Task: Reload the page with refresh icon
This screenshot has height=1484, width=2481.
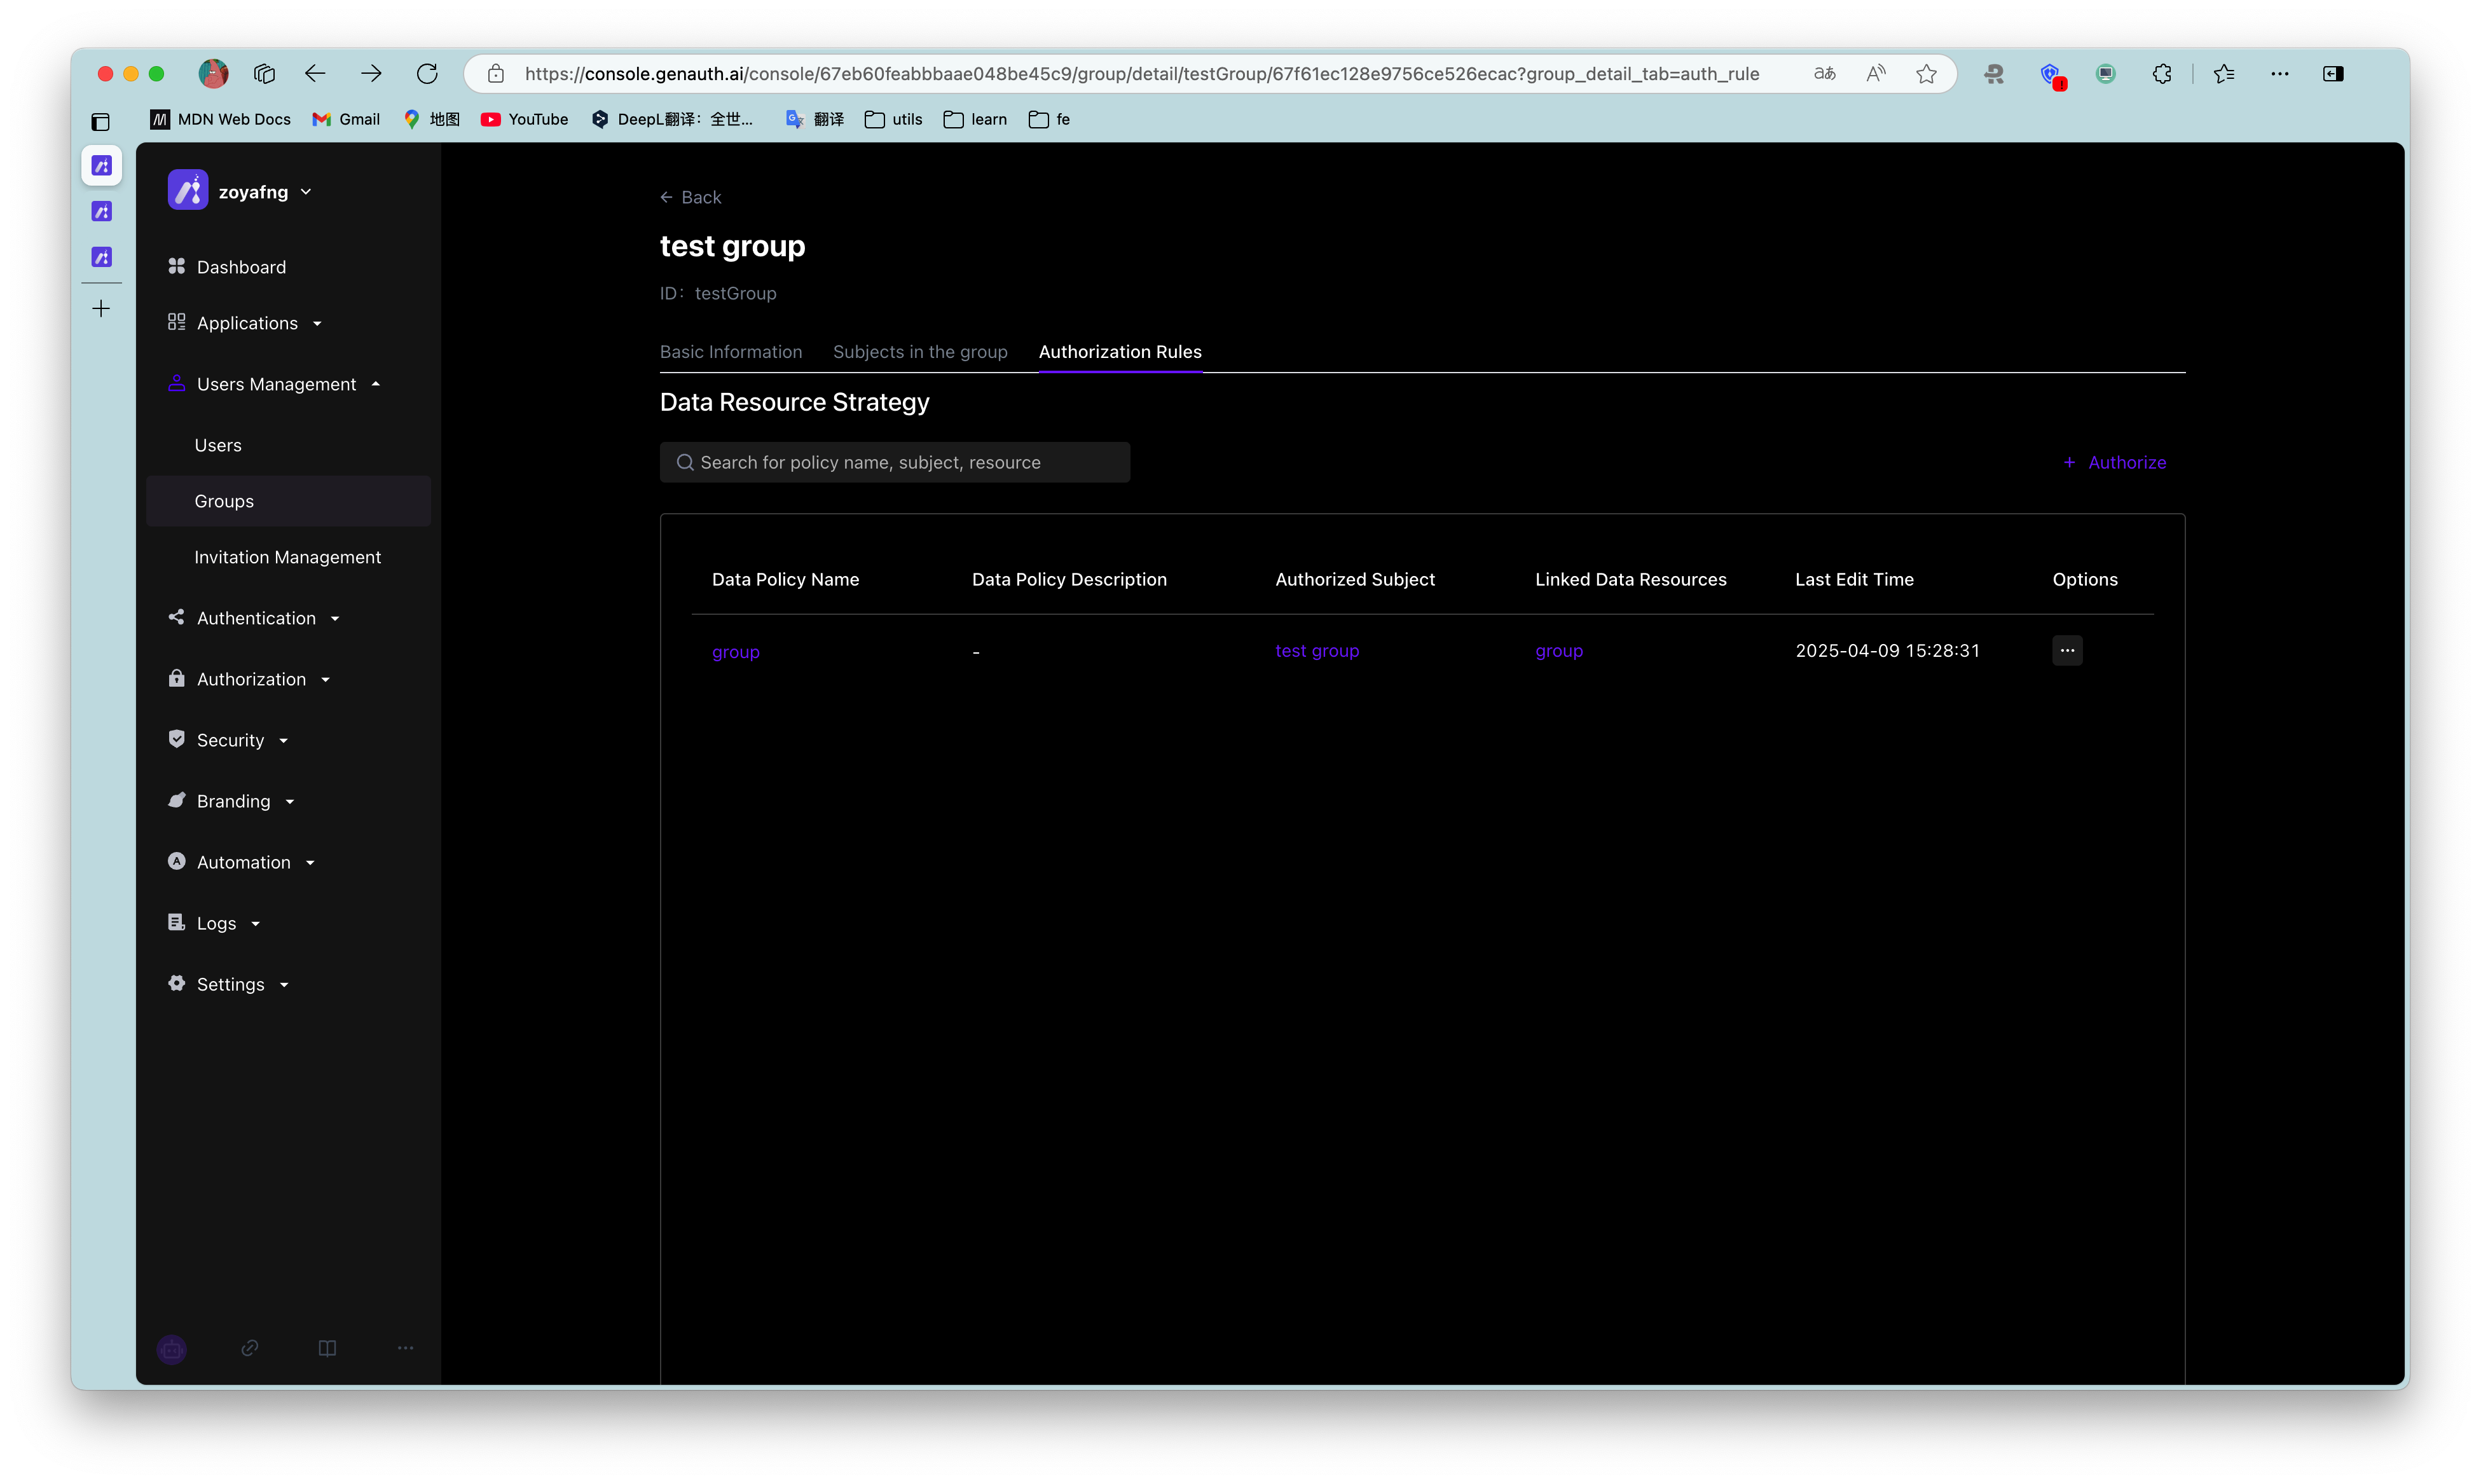Action: pyautogui.click(x=427, y=73)
